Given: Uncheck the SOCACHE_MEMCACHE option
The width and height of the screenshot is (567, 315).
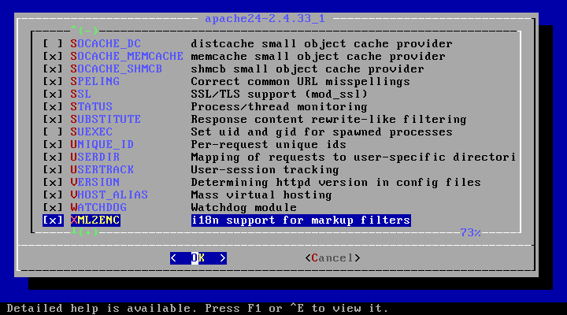Looking at the screenshot, I should pyautogui.click(x=53, y=57).
